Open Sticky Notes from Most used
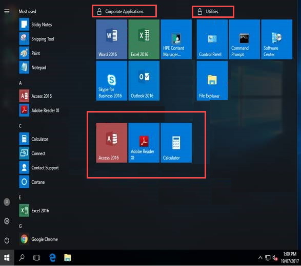Screen dimensions: 301x266 pyautogui.click(x=36, y=25)
